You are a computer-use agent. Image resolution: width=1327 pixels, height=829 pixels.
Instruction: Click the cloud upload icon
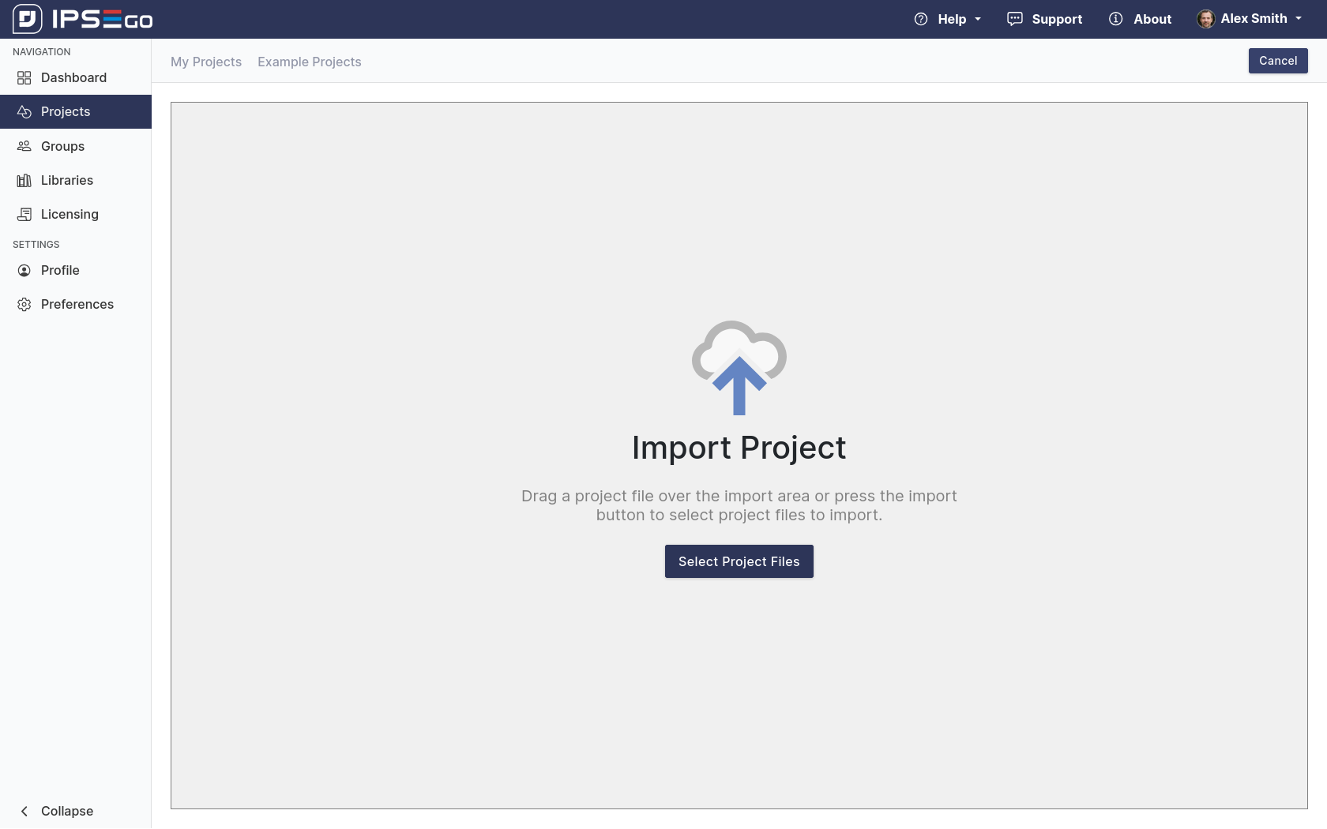(739, 368)
